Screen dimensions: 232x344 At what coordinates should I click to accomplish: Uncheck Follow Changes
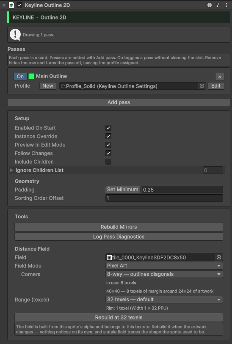point(108,153)
